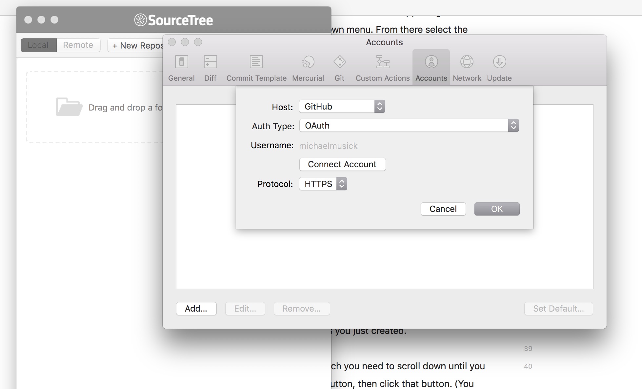Expand the Host dropdown menu
This screenshot has height=389, width=642.
(380, 106)
